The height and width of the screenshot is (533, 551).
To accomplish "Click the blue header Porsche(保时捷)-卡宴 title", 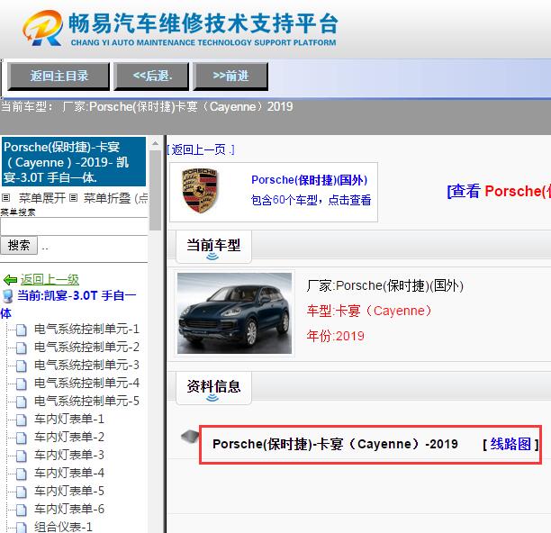I will [x=74, y=162].
